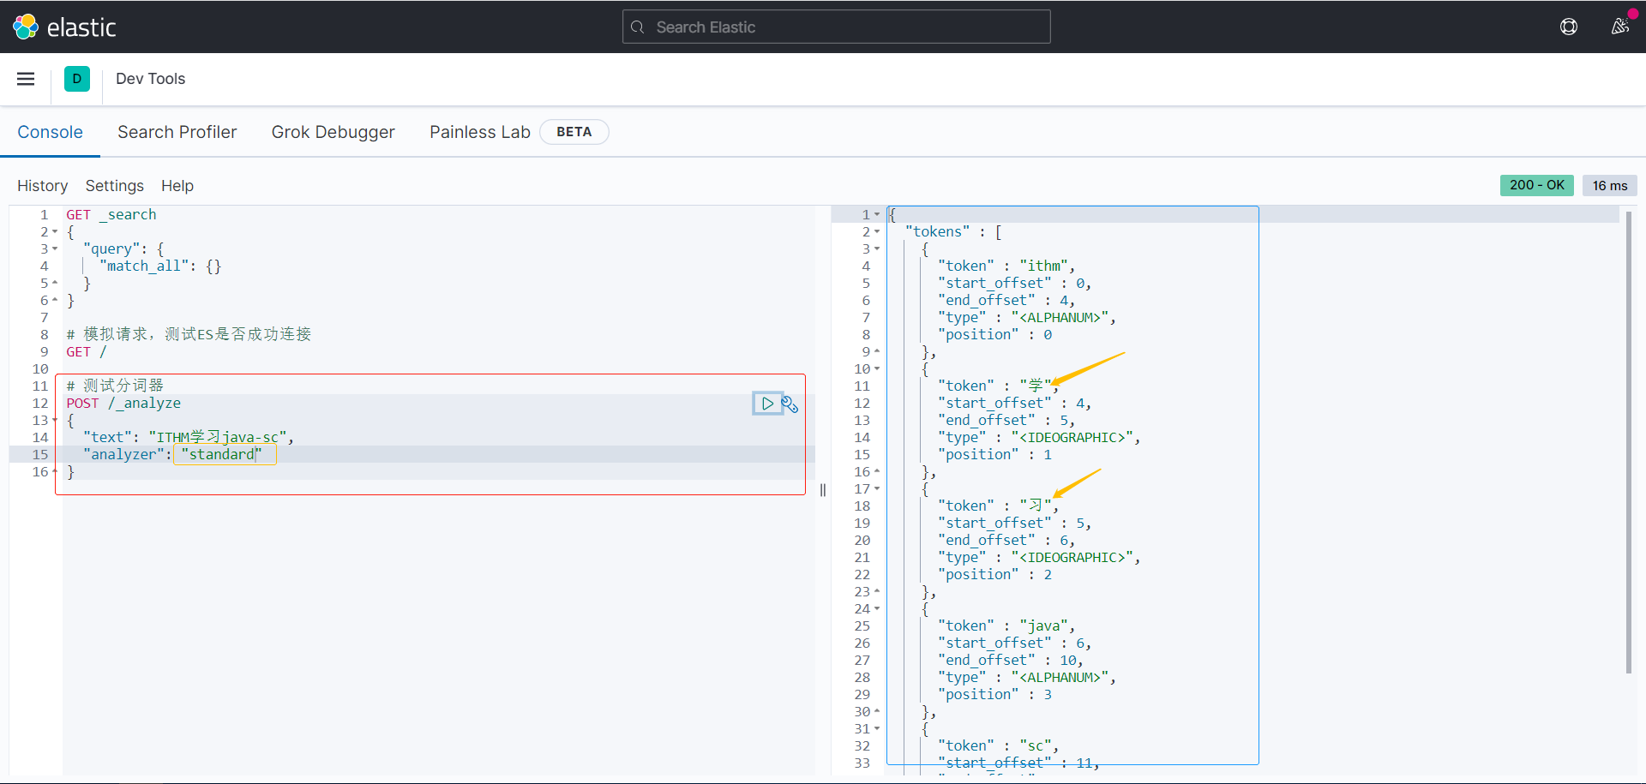Collapse request editor fold at line 13
The width and height of the screenshot is (1646, 784).
point(55,421)
